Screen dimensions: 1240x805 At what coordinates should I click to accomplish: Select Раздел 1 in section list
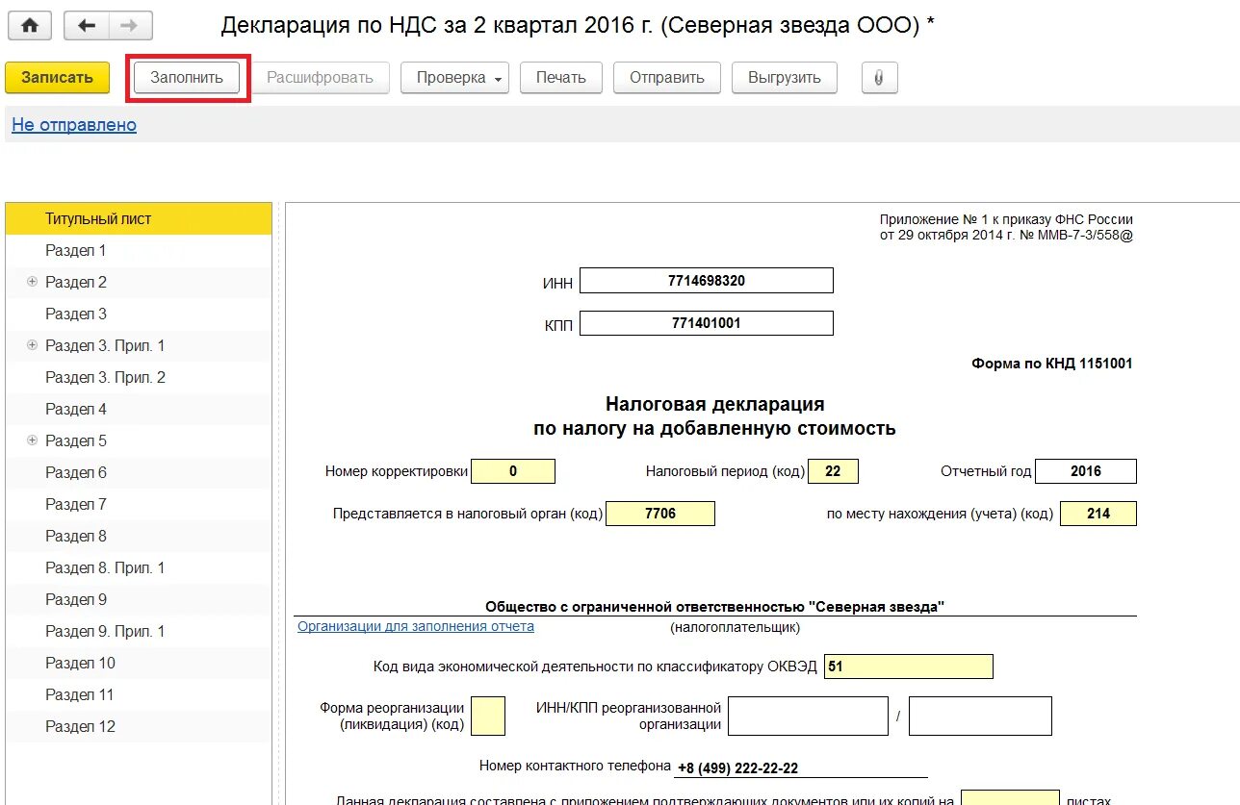(x=139, y=250)
